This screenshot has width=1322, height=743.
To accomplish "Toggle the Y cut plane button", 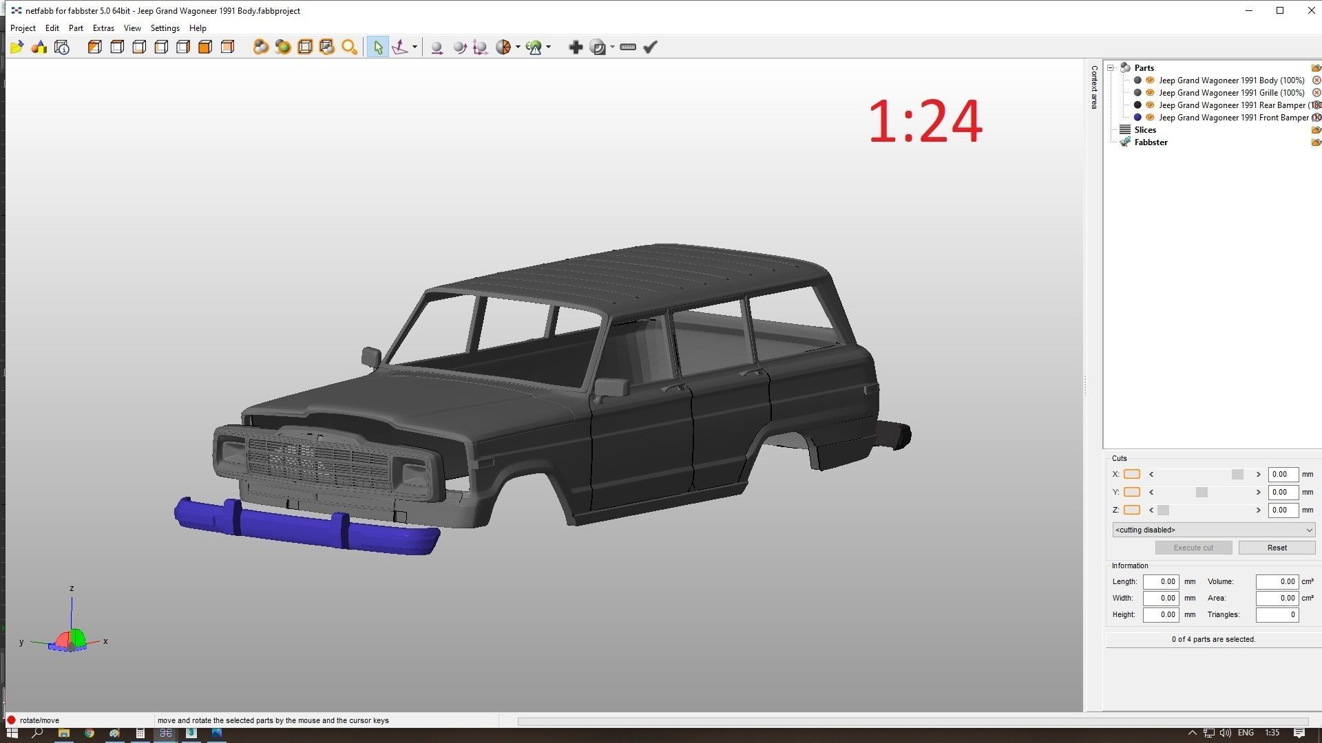I will [1132, 492].
